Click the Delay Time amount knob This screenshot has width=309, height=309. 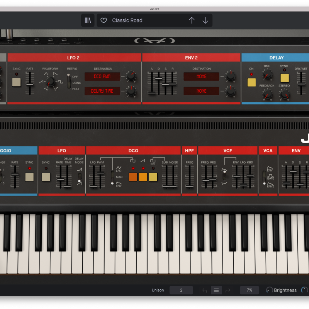131,91
